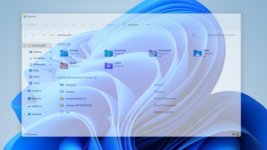Select Dokumente in the navigation pane
The image size is (267, 150).
click(x=39, y=64)
